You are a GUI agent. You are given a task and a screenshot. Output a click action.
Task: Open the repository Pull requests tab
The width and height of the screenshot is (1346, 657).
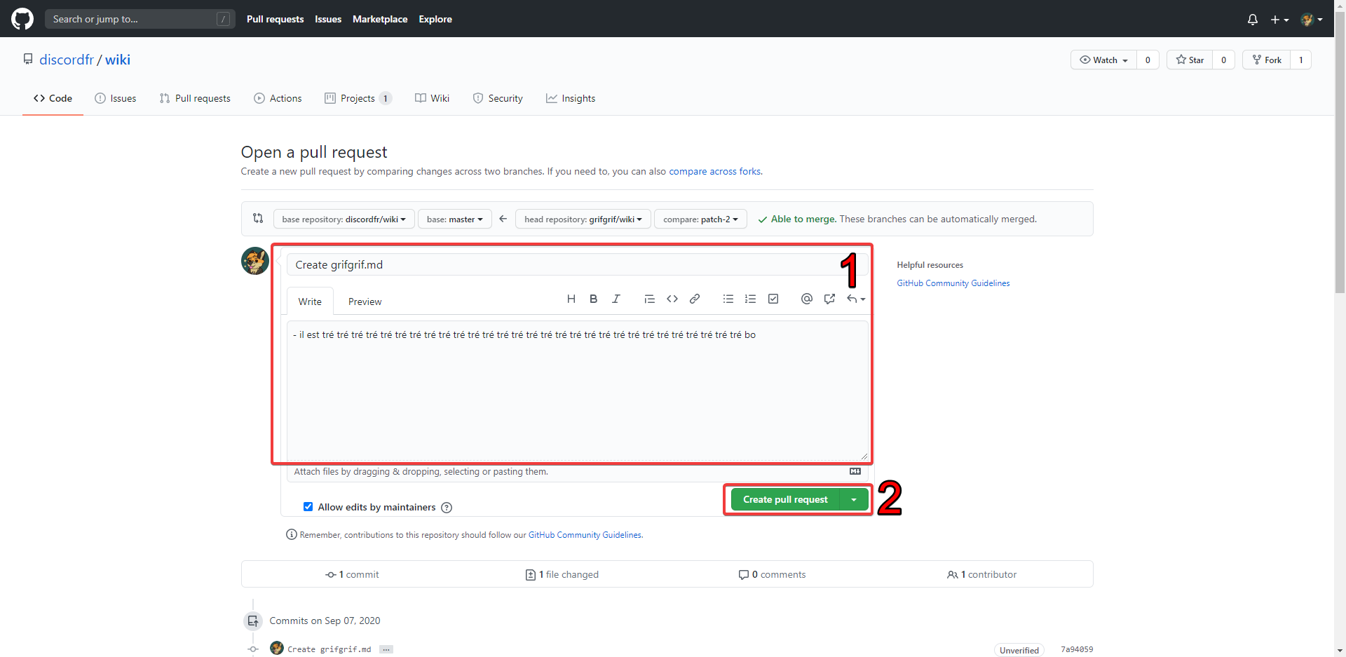point(195,98)
